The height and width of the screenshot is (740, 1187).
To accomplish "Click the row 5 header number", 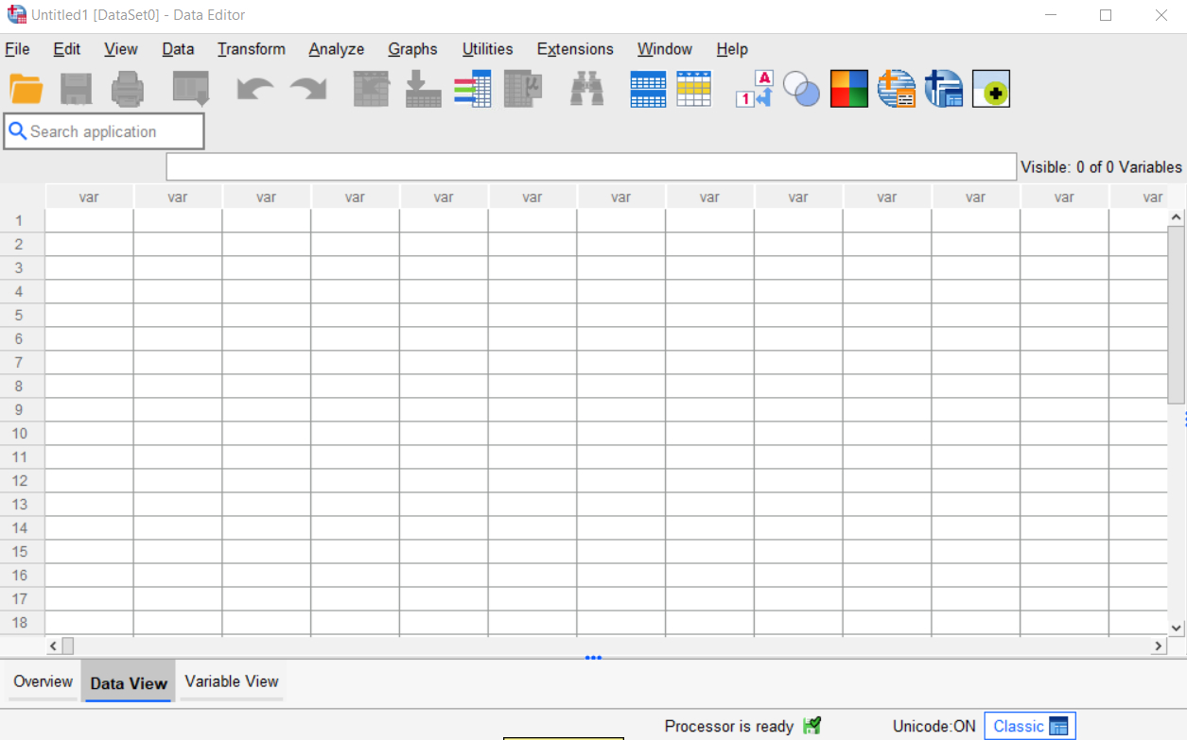I will 19,315.
